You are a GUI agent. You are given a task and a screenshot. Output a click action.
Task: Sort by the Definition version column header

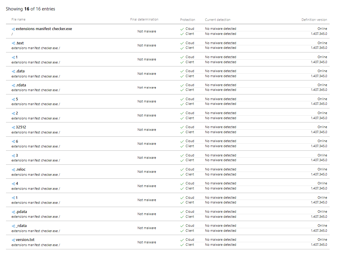click(314, 20)
